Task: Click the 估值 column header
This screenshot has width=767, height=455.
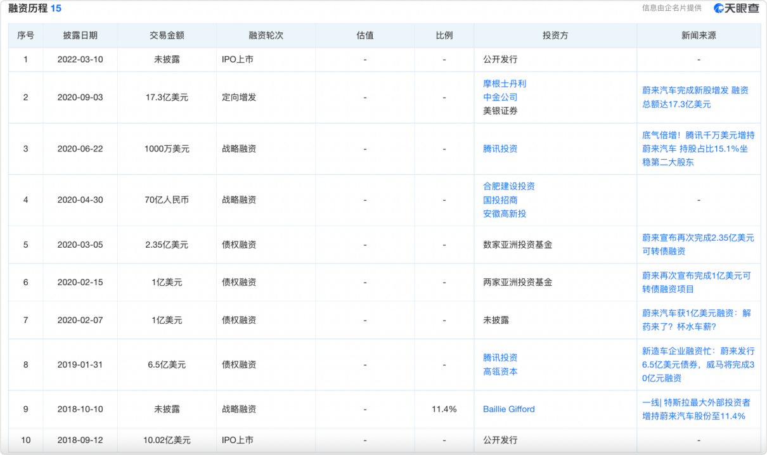Action: click(365, 35)
